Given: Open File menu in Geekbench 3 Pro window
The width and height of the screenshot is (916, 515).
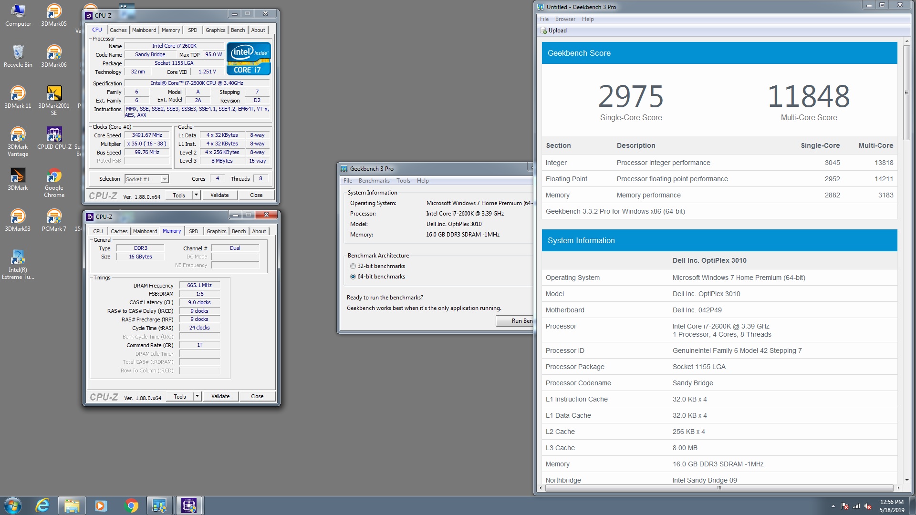Looking at the screenshot, I should click(x=348, y=181).
